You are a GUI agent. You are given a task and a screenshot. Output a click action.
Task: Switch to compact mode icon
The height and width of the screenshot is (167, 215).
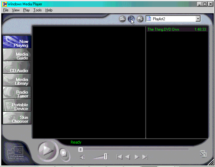[x=203, y=154]
